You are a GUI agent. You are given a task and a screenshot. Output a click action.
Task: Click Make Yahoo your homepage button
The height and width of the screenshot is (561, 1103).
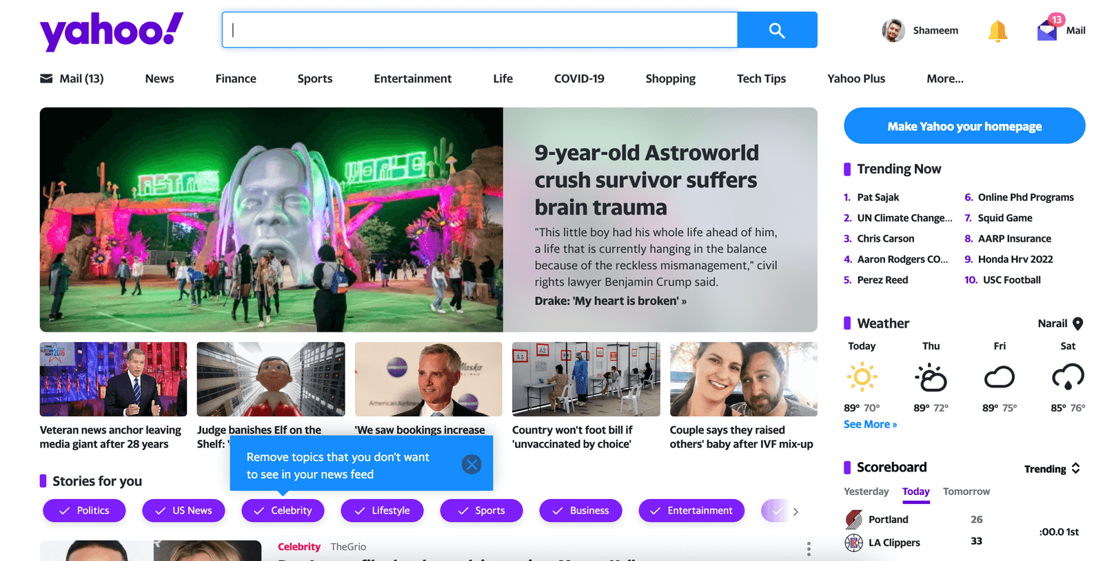pyautogui.click(x=964, y=126)
